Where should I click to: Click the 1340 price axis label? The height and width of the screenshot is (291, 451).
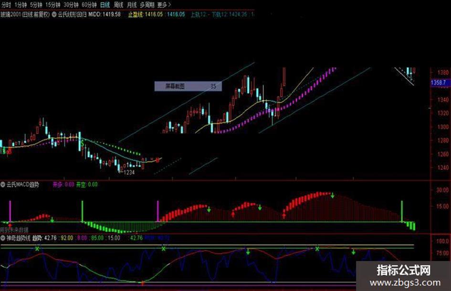pos(443,100)
